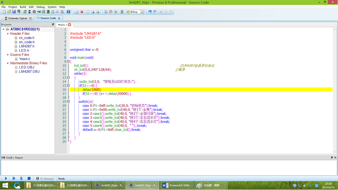Image resolution: width=338 pixels, height=190 pixels.
Task: Open the Bill of Materials toolbar icon
Action: [53, 12]
